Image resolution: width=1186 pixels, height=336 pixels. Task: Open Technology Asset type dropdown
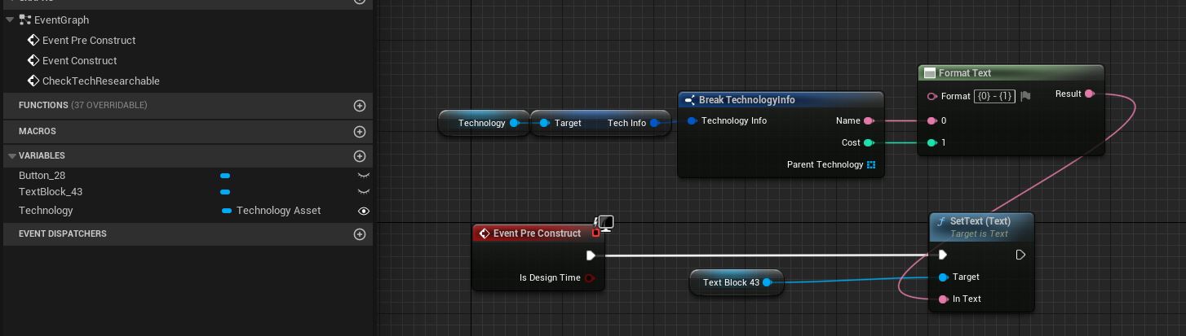tap(272, 211)
